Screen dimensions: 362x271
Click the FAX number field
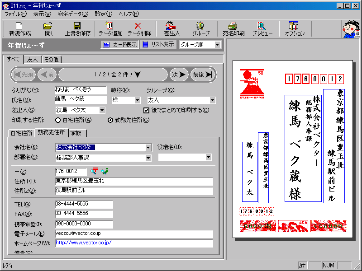click(84, 214)
